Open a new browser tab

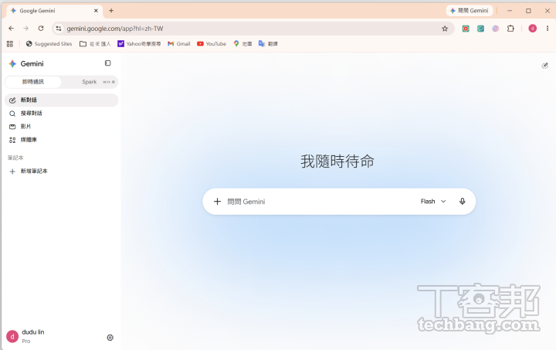pyautogui.click(x=111, y=11)
